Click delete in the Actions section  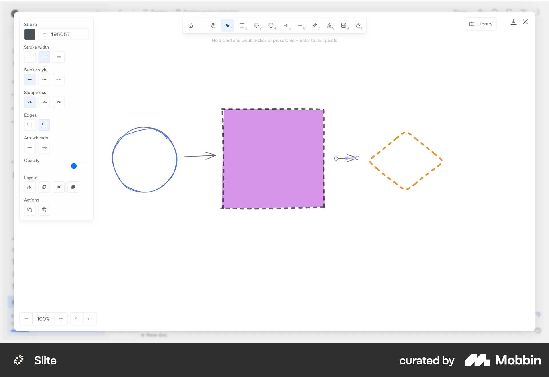point(44,210)
